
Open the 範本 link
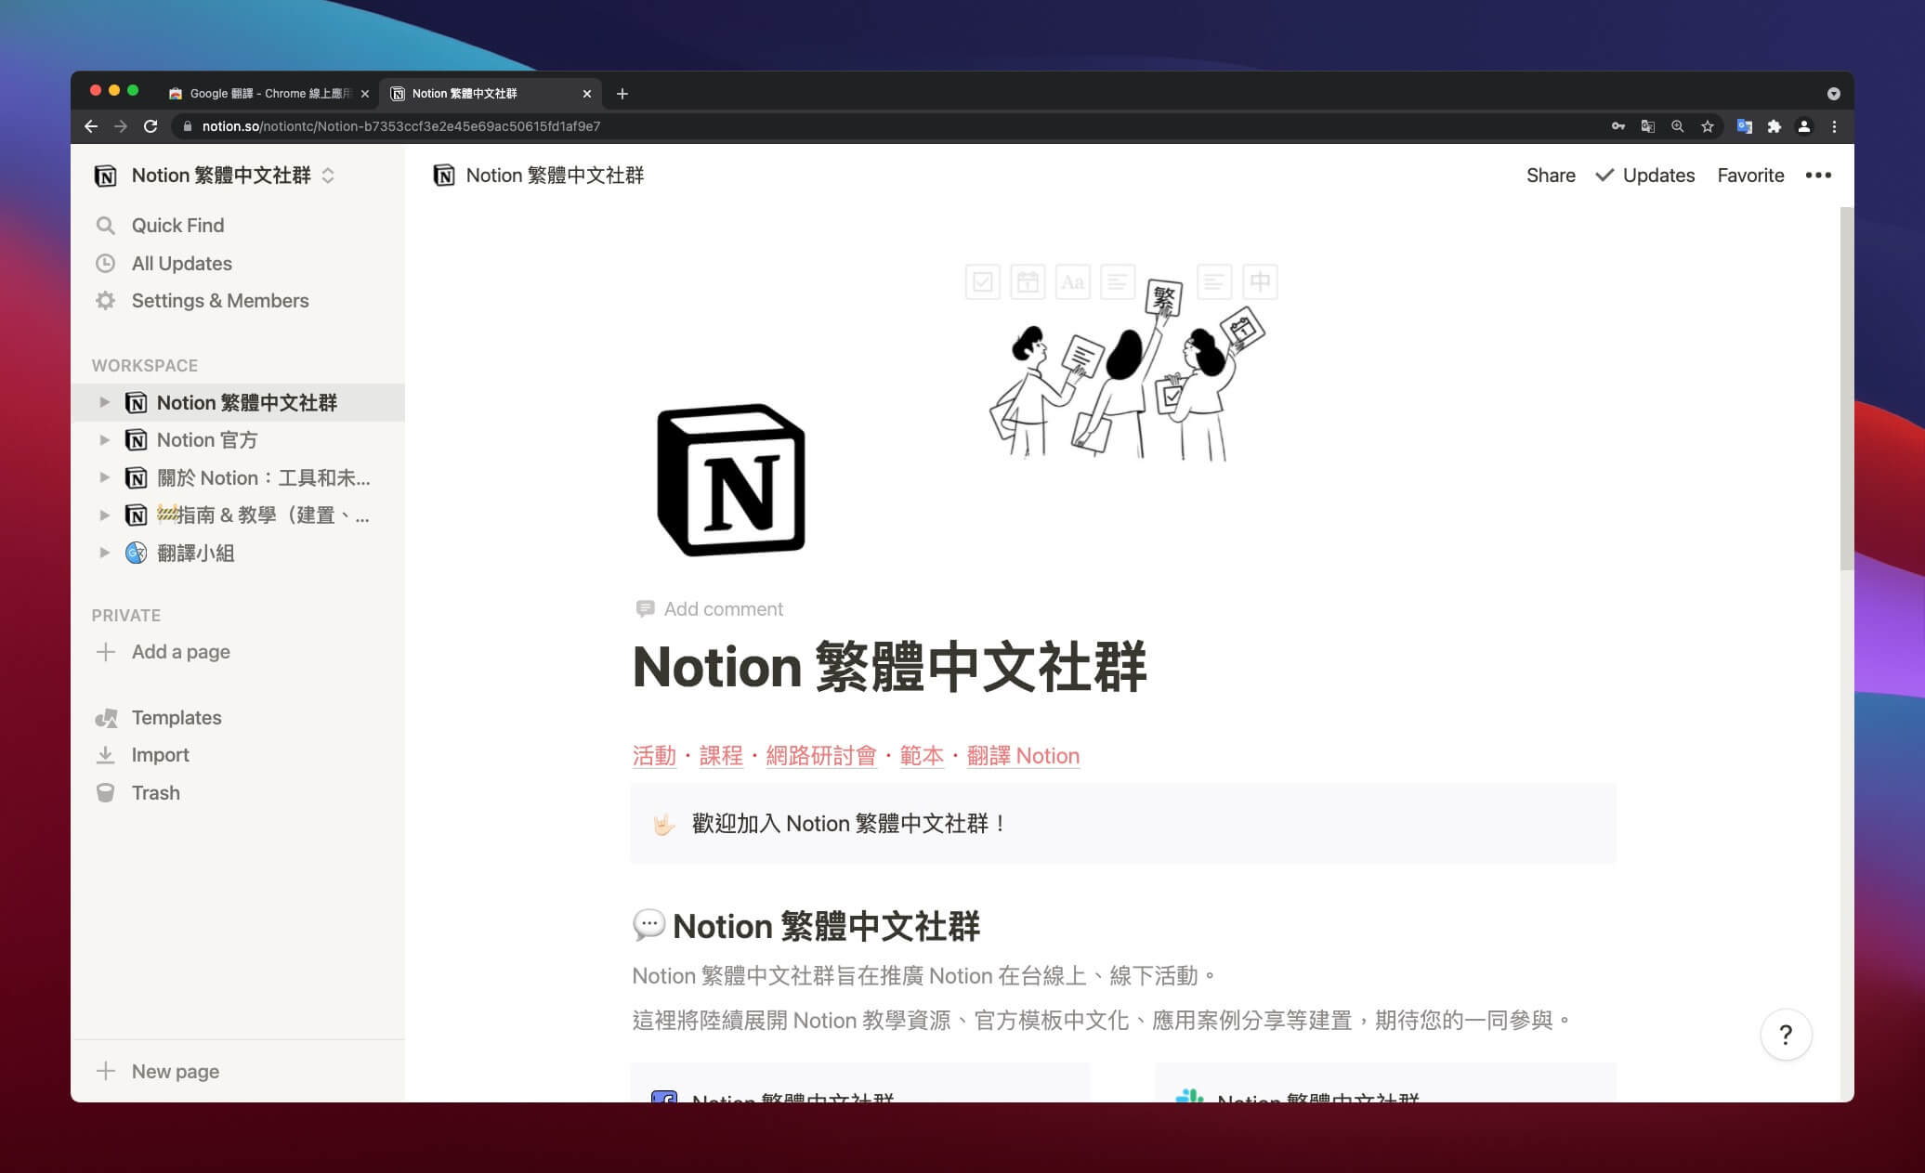pyautogui.click(x=922, y=756)
